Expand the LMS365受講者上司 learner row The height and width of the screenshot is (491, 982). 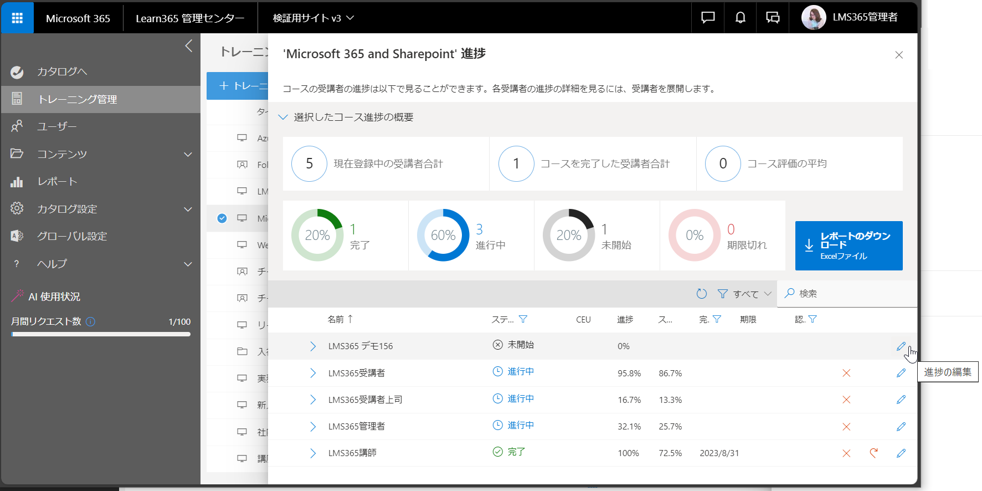313,400
